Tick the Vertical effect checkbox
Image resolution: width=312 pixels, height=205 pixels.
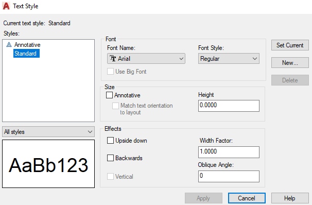tap(110, 176)
